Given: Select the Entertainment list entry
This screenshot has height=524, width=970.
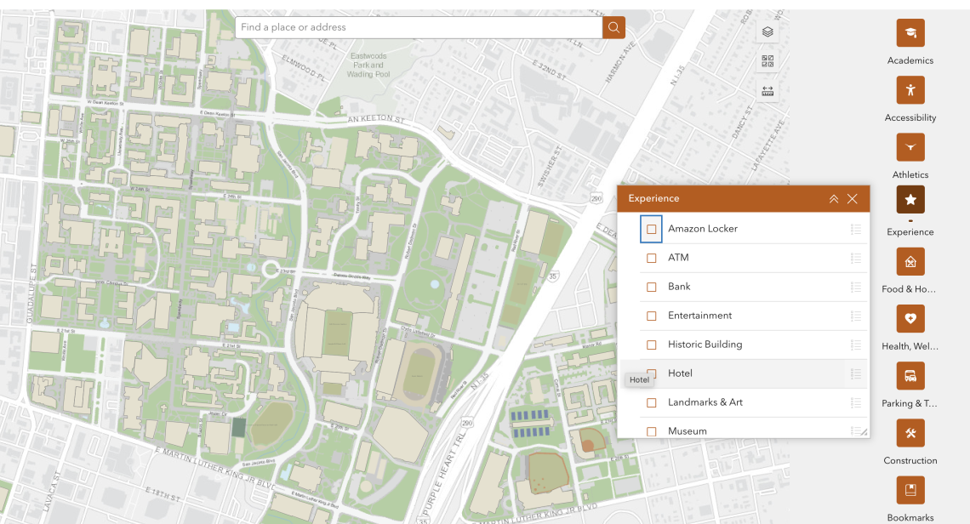Looking at the screenshot, I should 700,316.
